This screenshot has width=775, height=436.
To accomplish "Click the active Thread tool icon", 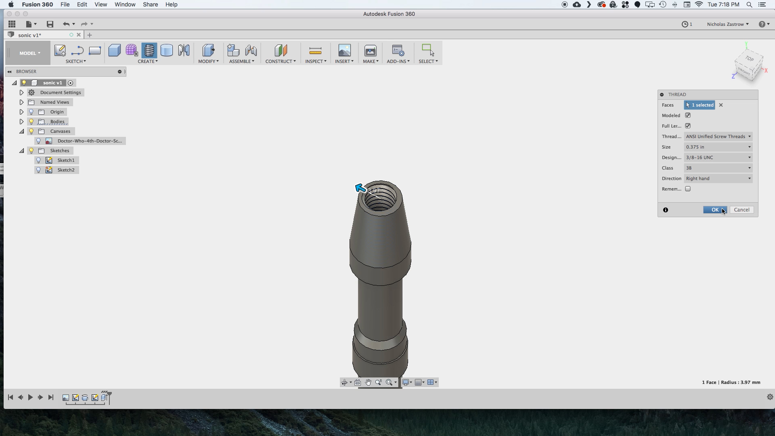I will tap(149, 50).
